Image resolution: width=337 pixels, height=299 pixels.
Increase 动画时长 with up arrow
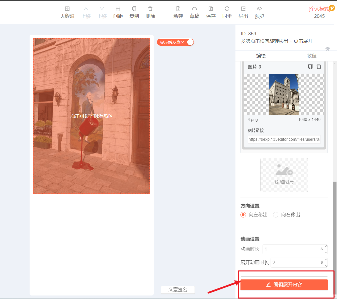pyautogui.click(x=326, y=246)
